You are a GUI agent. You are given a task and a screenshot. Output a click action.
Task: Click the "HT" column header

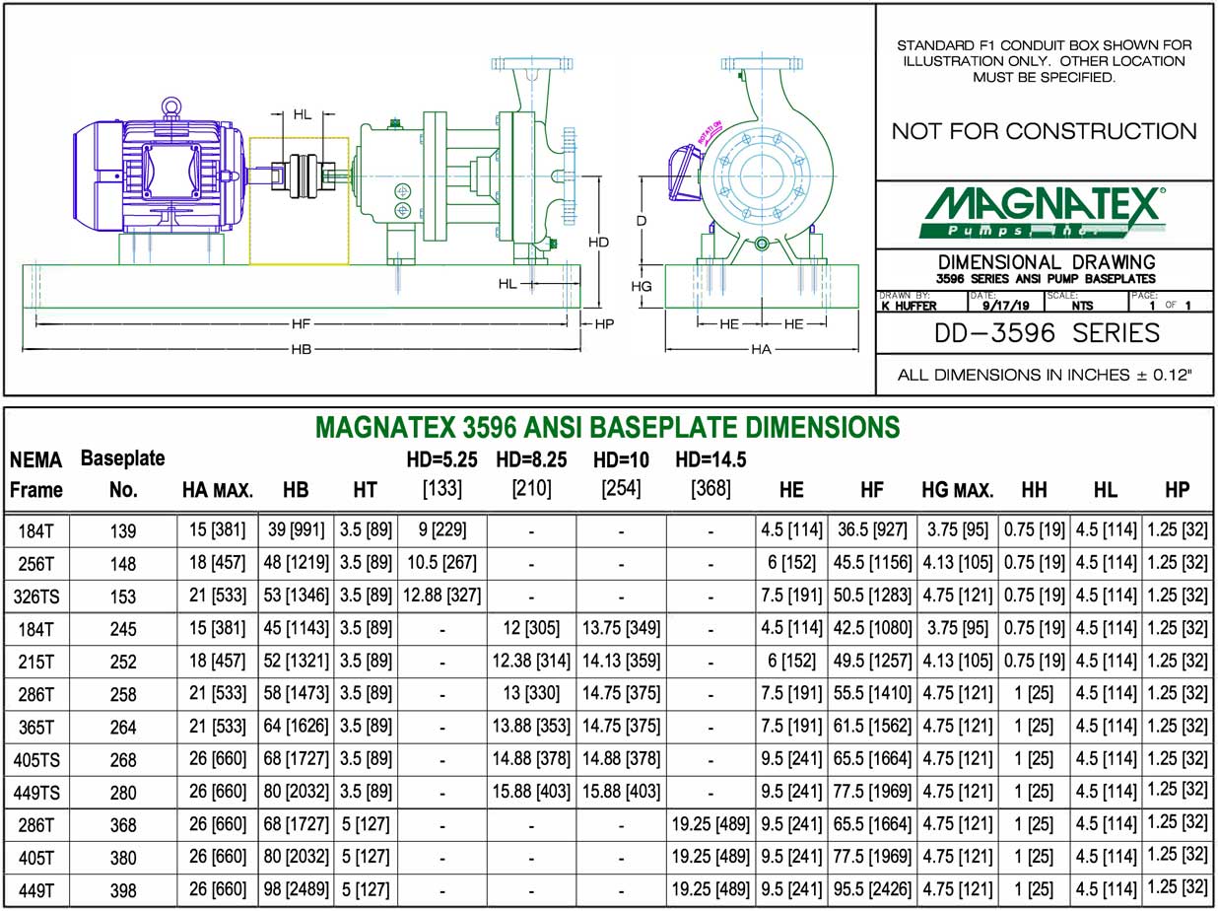pos(365,490)
